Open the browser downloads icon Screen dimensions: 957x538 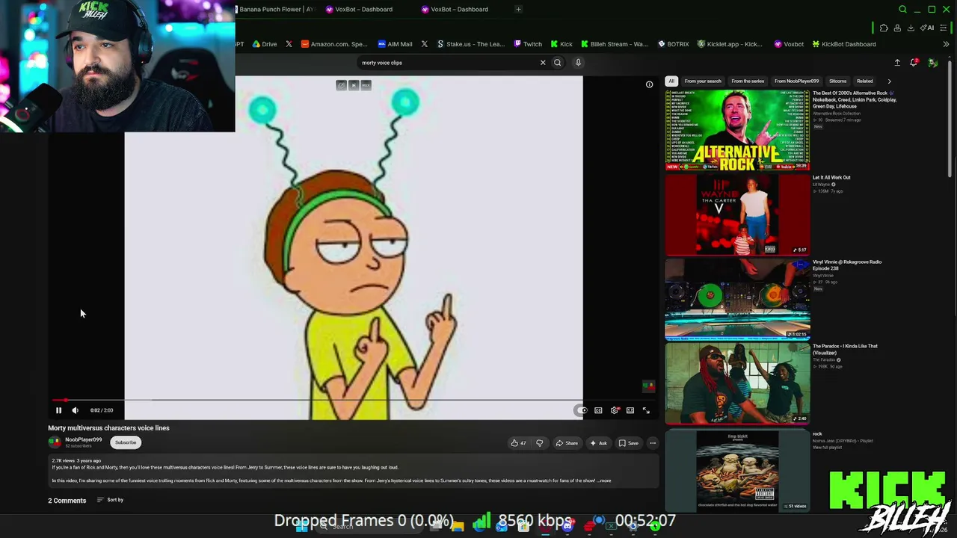pos(911,28)
